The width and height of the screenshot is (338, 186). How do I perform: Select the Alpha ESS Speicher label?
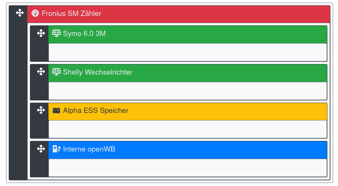pyautogui.click(x=95, y=111)
